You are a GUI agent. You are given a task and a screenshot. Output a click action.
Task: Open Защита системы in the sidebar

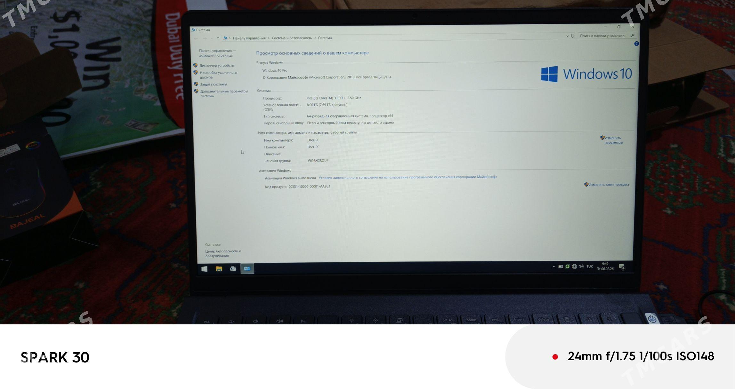[x=213, y=84]
